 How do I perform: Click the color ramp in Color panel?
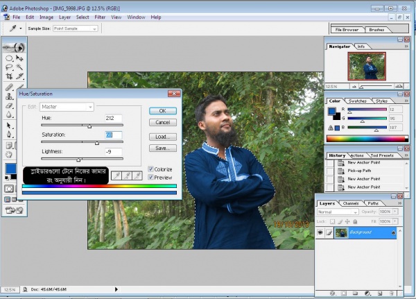point(367,139)
